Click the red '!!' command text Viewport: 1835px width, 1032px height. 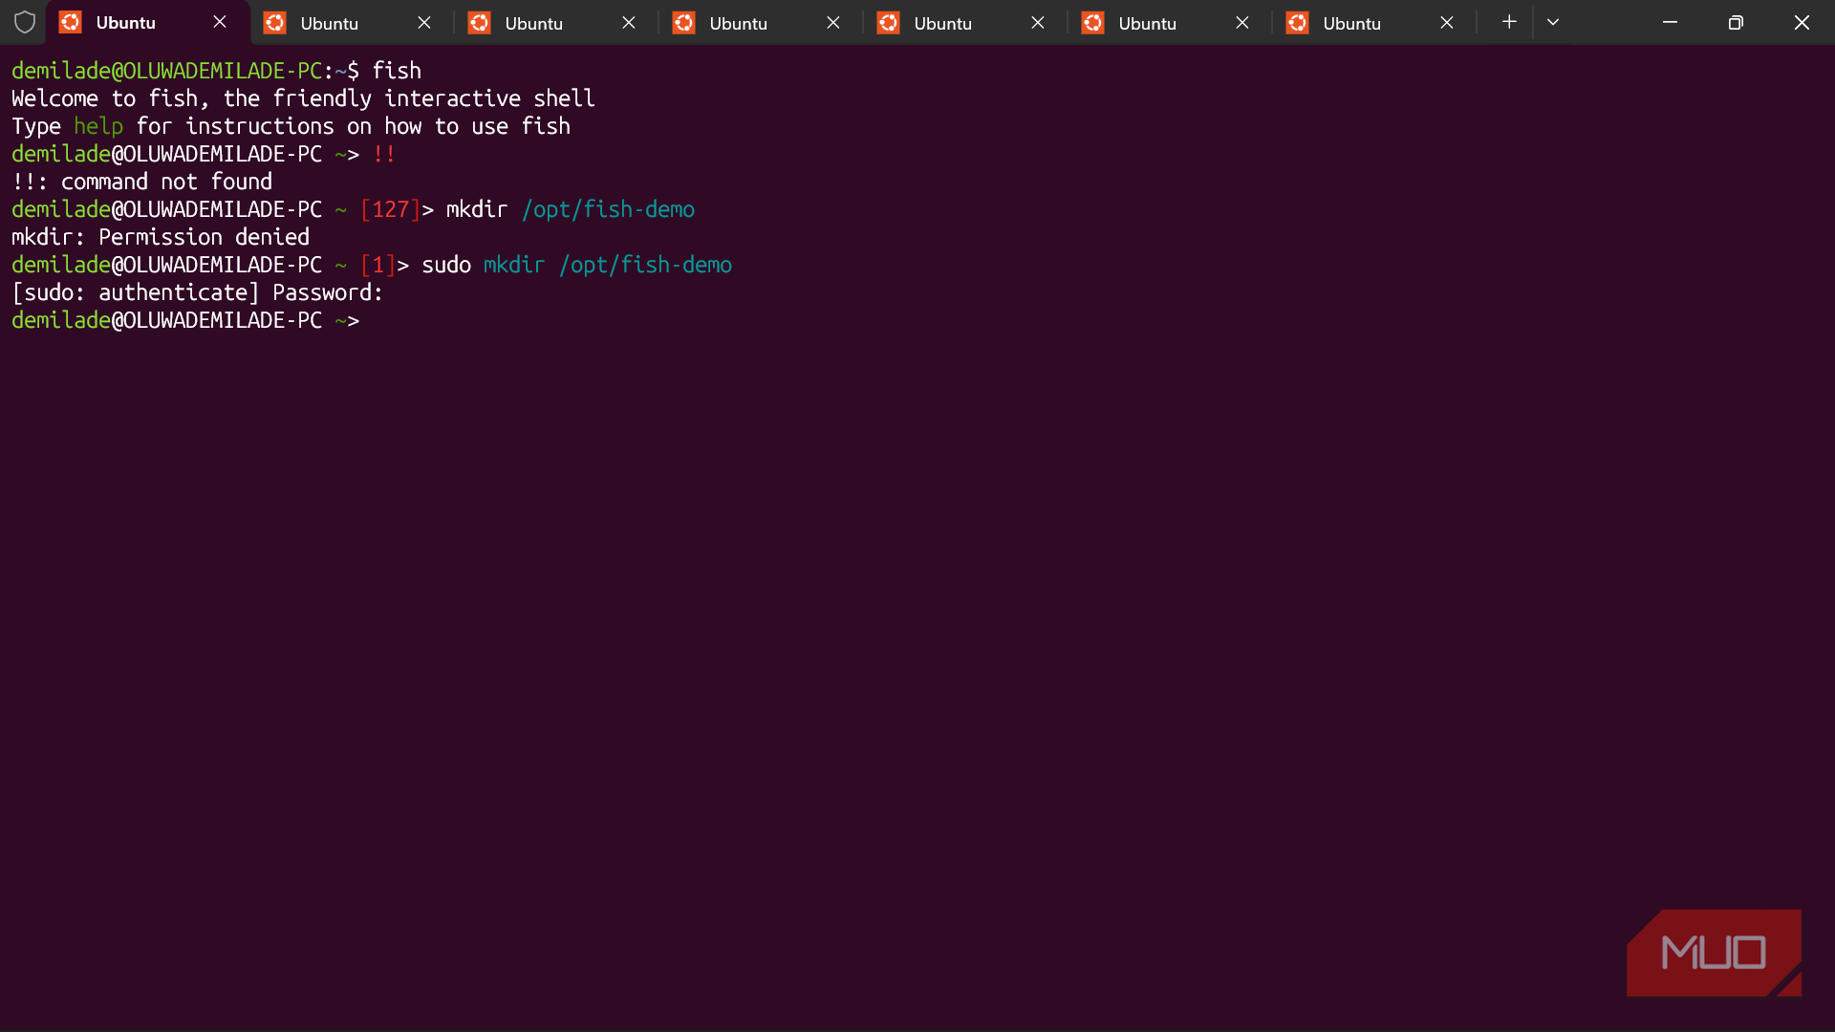point(384,154)
